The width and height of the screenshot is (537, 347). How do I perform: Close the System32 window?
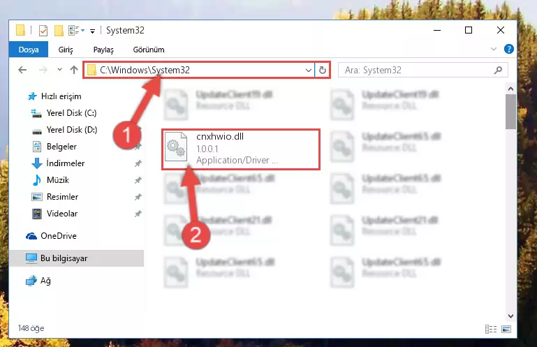pos(501,30)
